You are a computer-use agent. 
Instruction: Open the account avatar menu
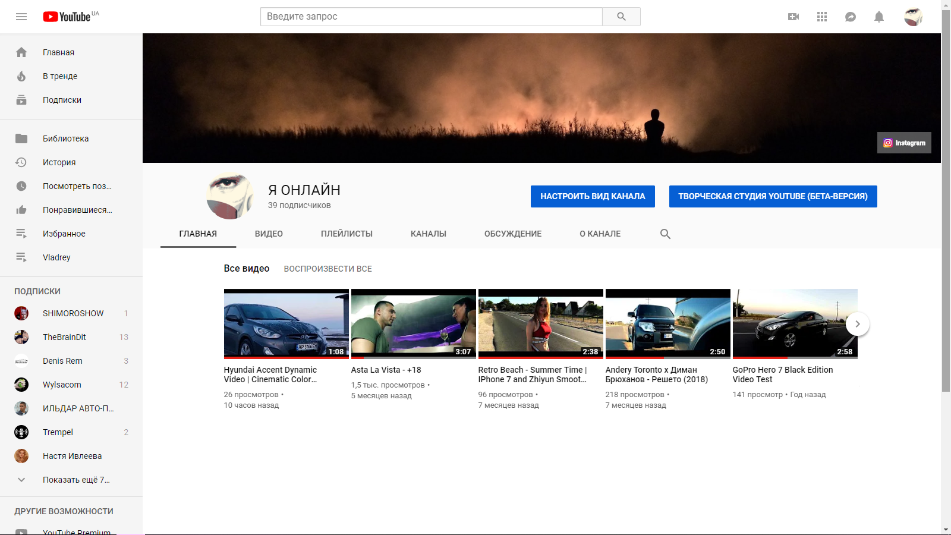tap(914, 17)
